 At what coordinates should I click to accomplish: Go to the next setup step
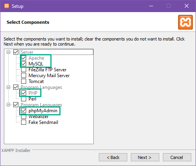point(145,157)
